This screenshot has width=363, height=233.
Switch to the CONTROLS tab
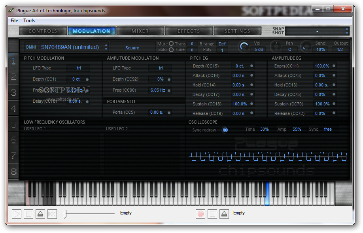click(x=43, y=31)
